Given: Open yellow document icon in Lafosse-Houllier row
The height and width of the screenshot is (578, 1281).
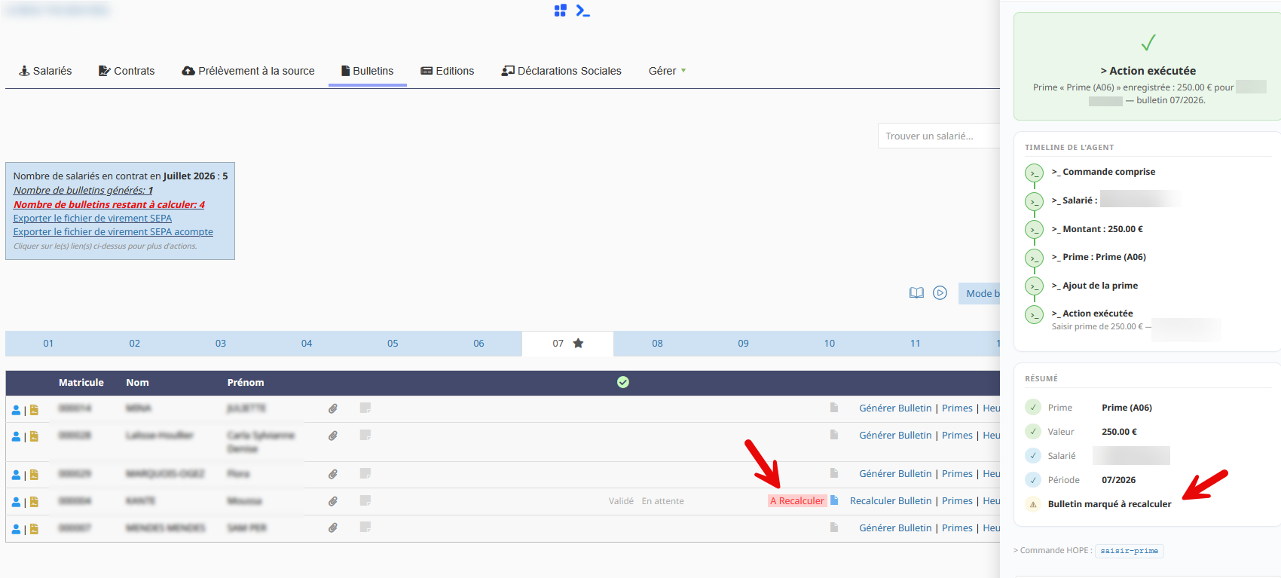Looking at the screenshot, I should 34,436.
